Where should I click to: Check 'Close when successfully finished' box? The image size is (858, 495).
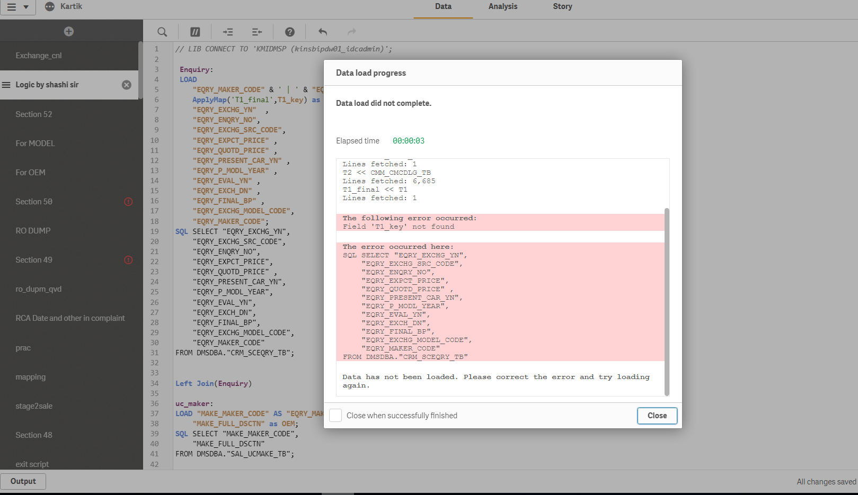pyautogui.click(x=335, y=416)
